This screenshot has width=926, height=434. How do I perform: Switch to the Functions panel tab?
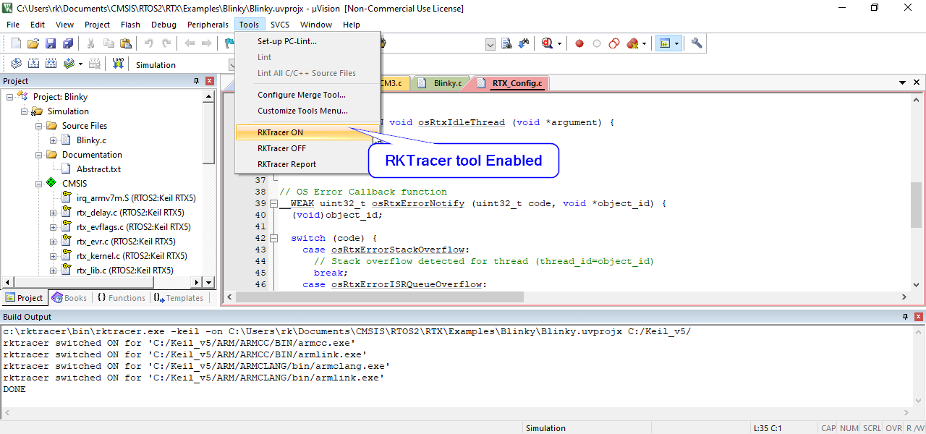(x=123, y=298)
